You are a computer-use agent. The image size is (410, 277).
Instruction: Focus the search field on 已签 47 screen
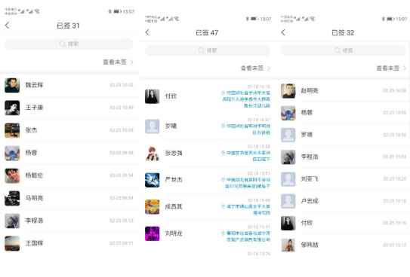coord(208,50)
